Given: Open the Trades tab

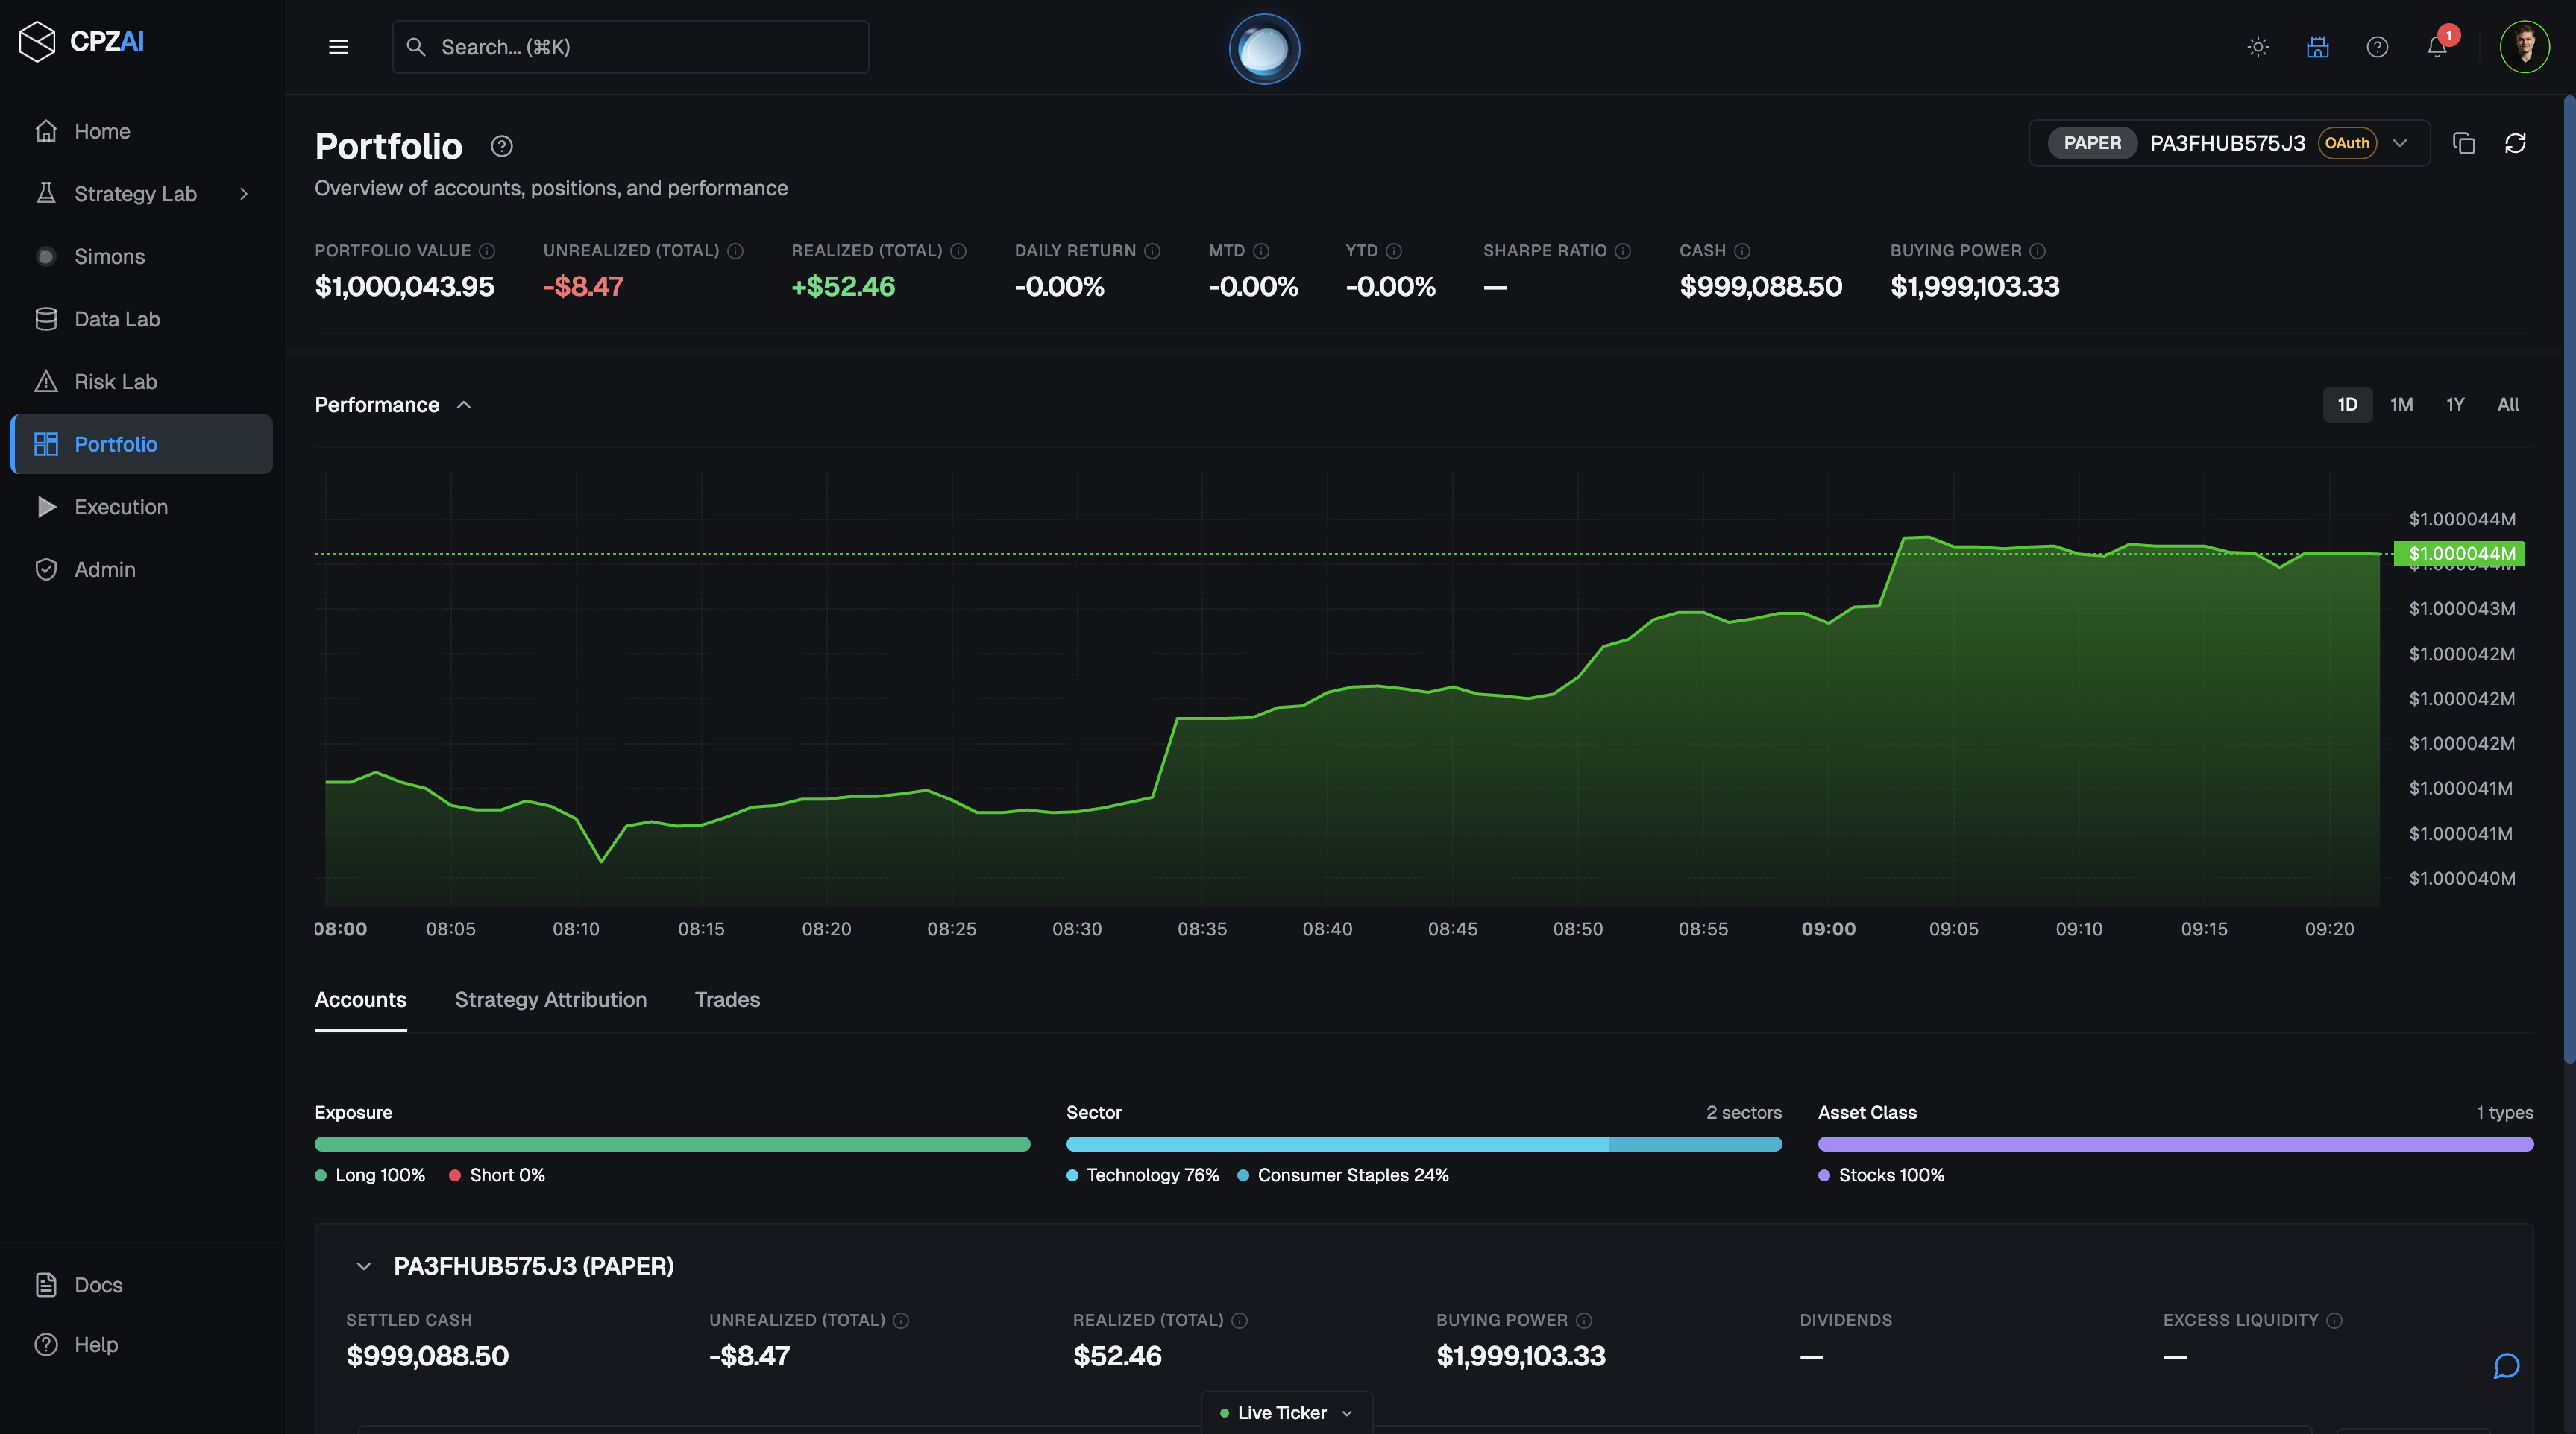Looking at the screenshot, I should 727,999.
